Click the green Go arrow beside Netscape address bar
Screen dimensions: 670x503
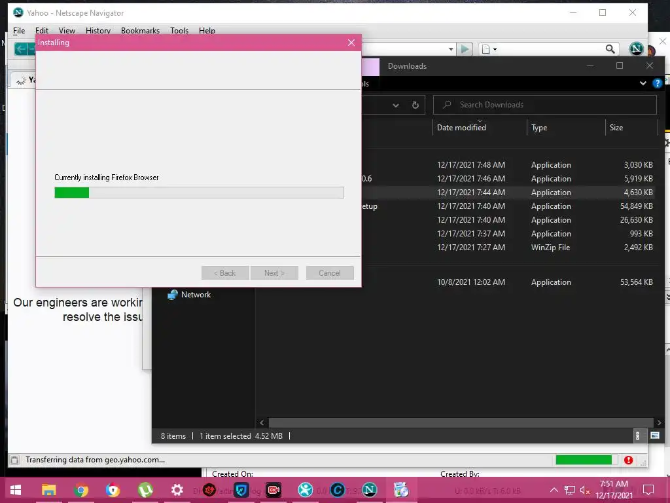(465, 49)
